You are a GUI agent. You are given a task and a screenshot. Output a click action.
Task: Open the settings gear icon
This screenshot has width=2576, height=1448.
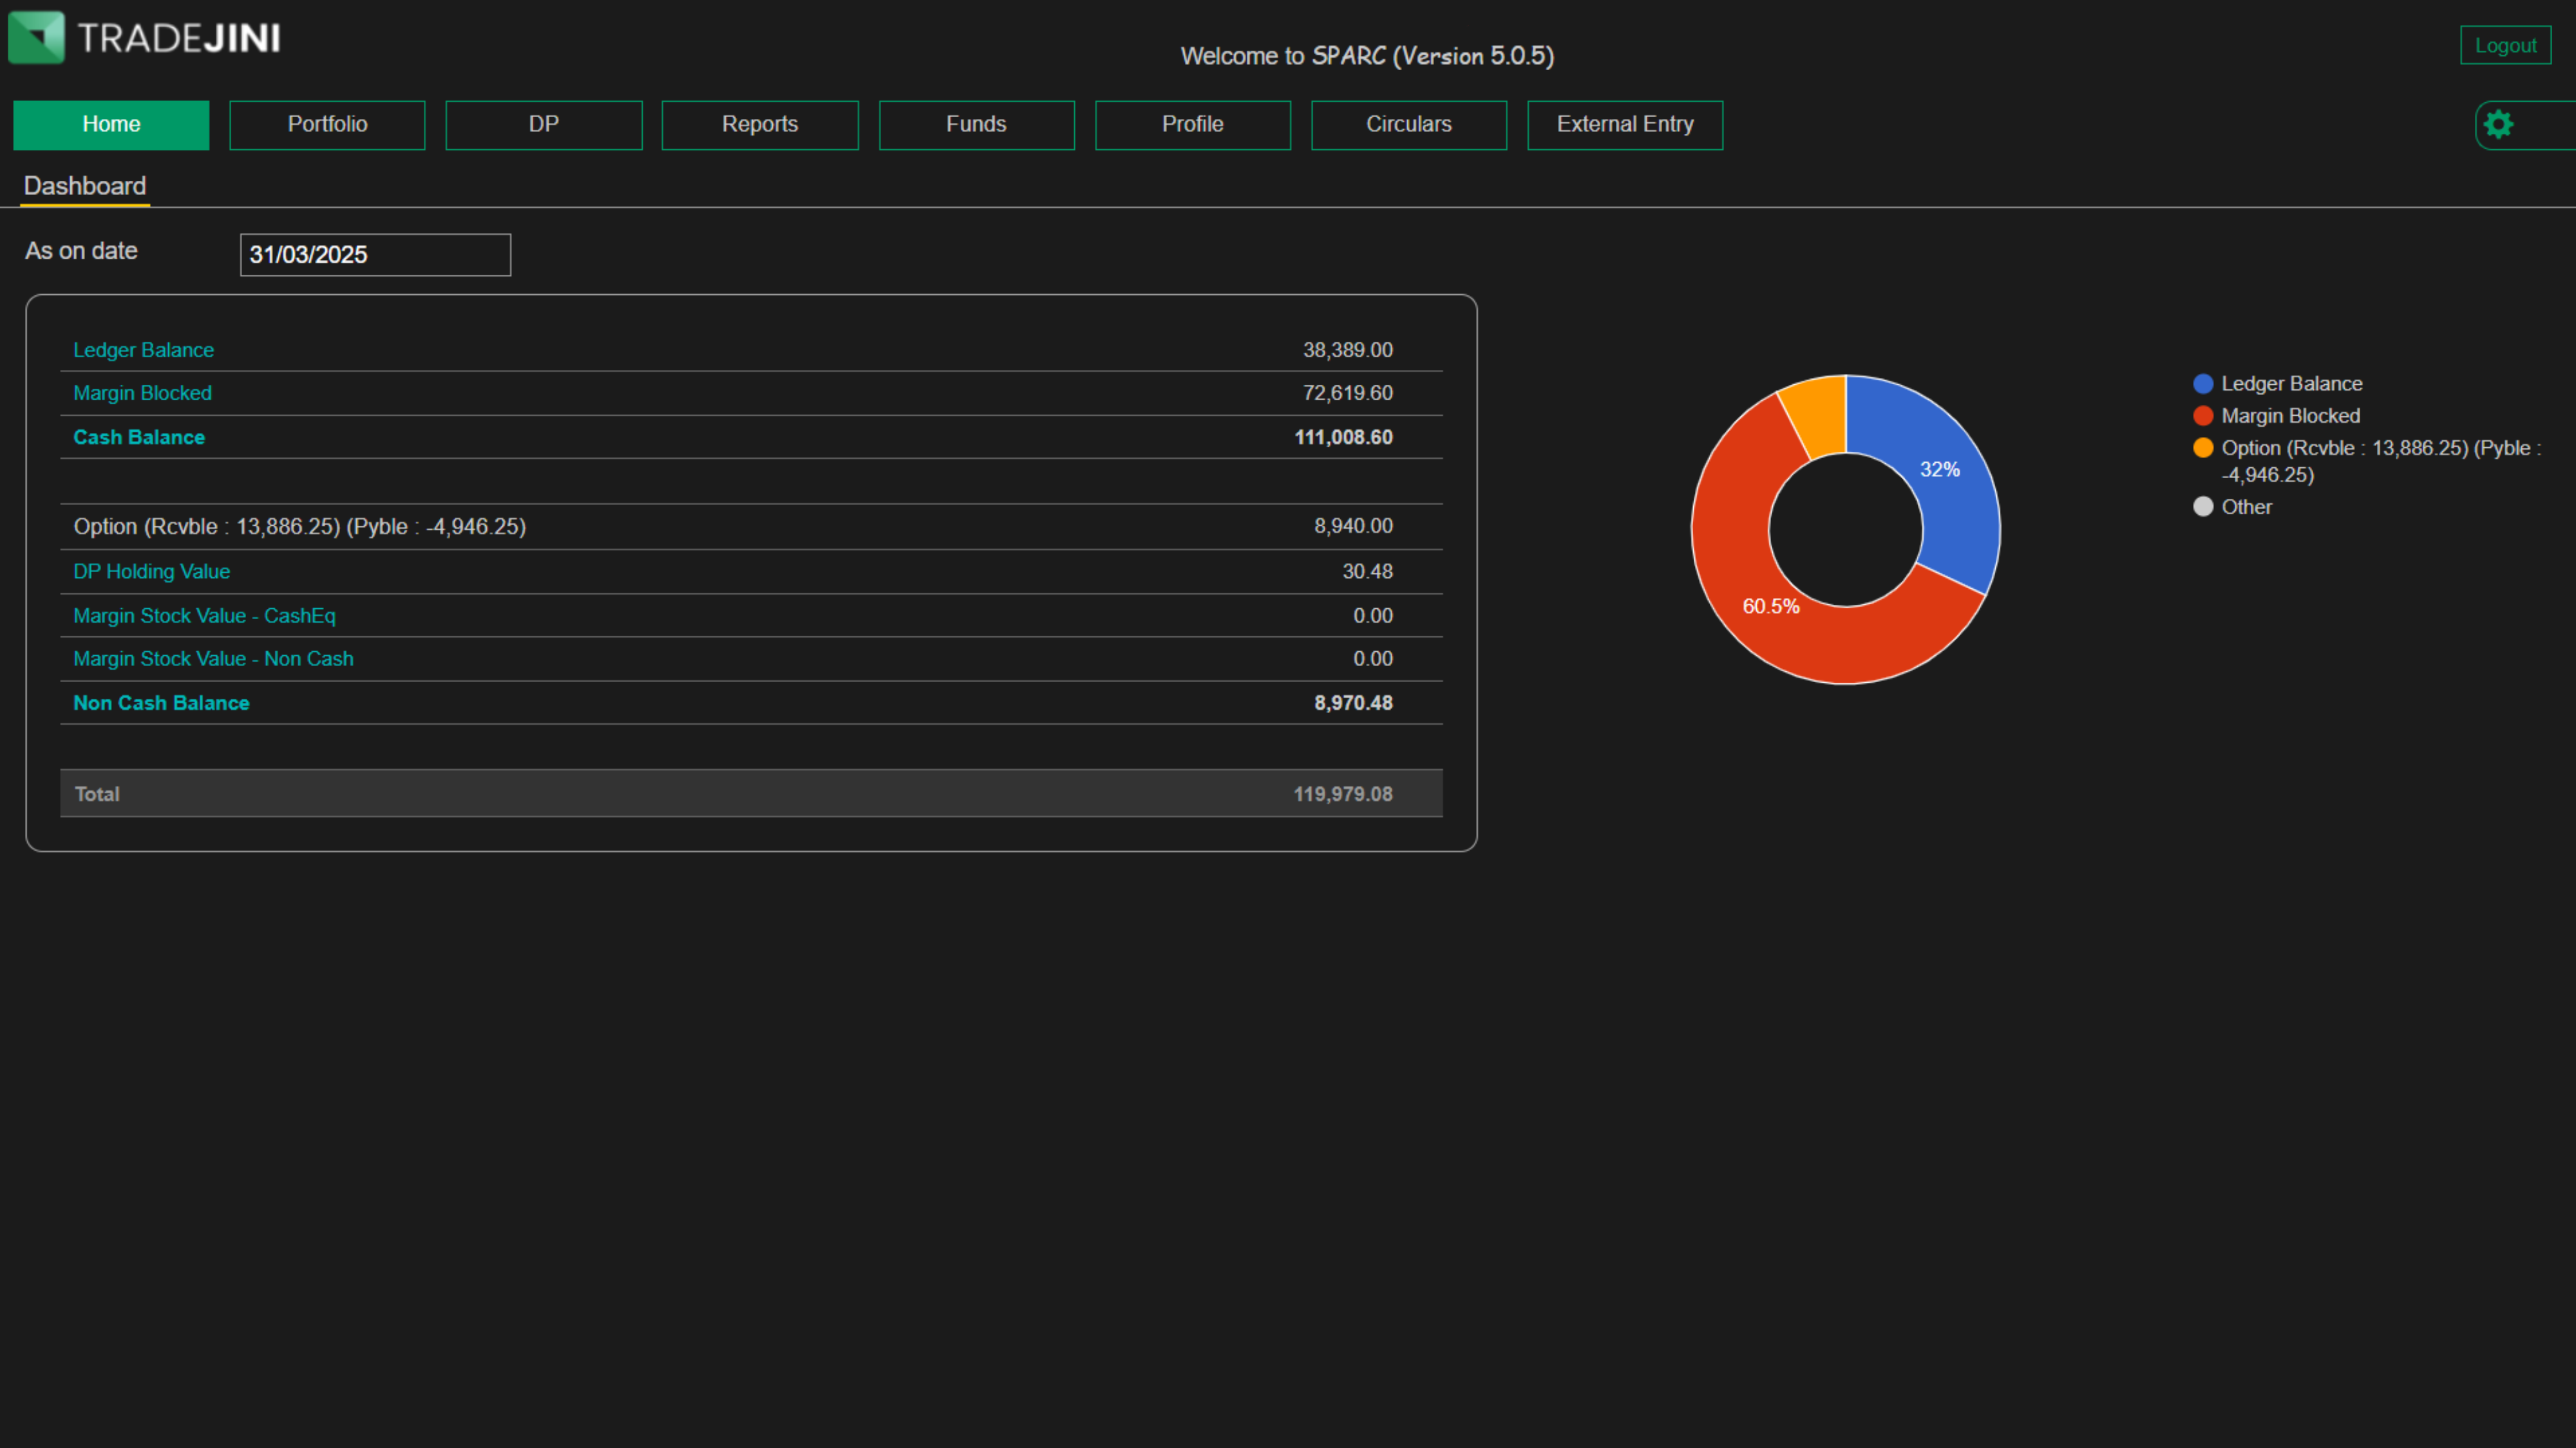[2498, 125]
